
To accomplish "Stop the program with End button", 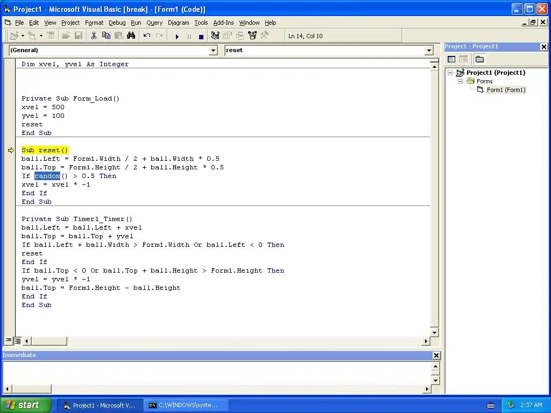I will point(201,36).
